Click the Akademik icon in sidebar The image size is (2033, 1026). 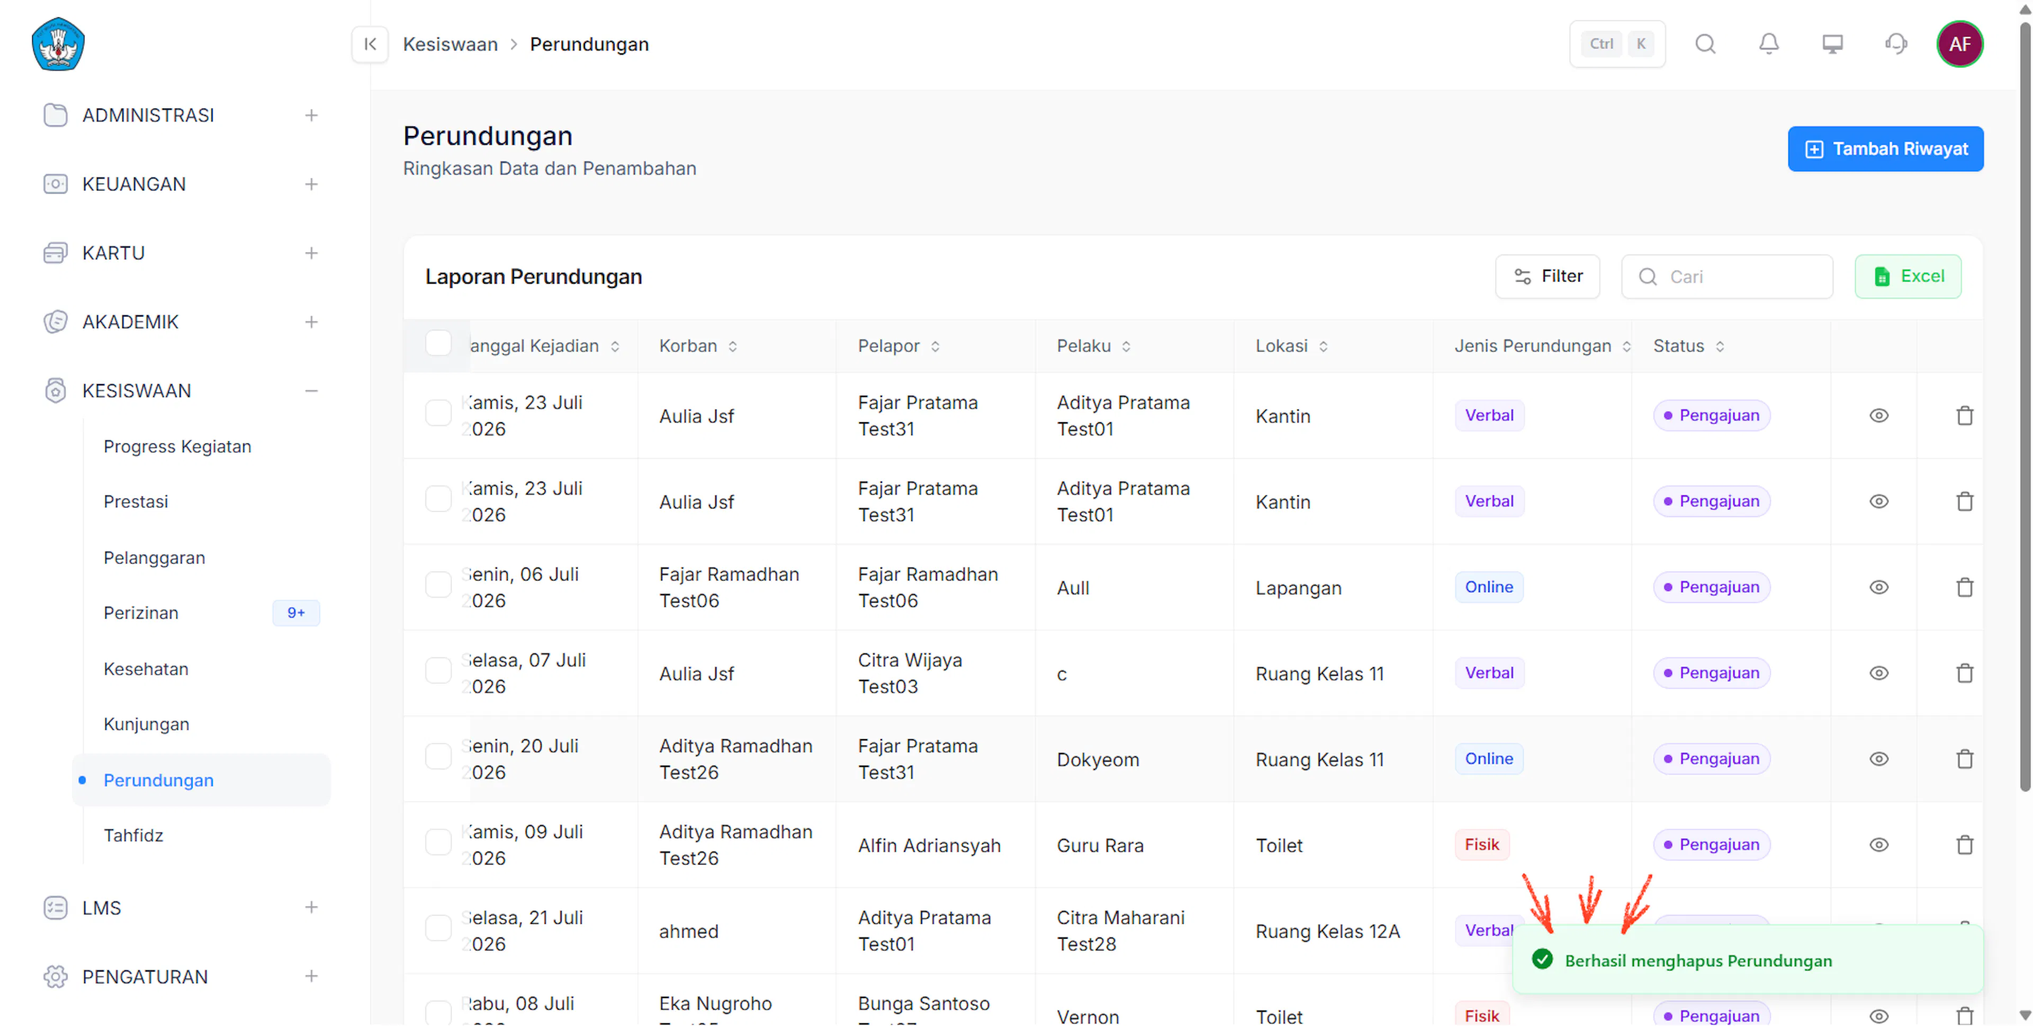coord(55,322)
